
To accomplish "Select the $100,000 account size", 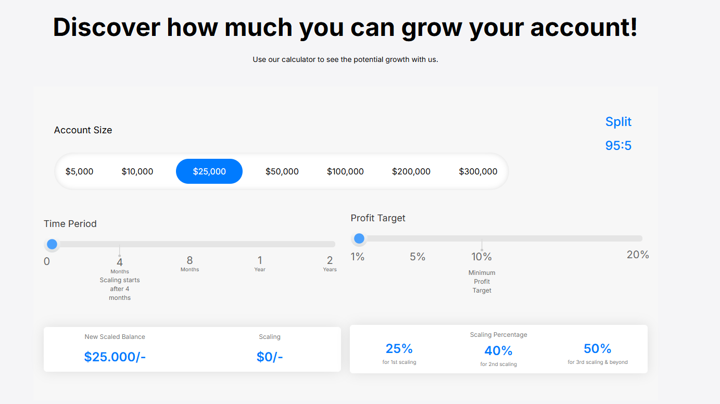I will [x=345, y=171].
